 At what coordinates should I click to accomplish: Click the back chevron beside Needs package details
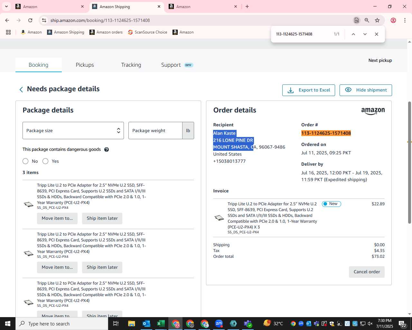(21, 90)
